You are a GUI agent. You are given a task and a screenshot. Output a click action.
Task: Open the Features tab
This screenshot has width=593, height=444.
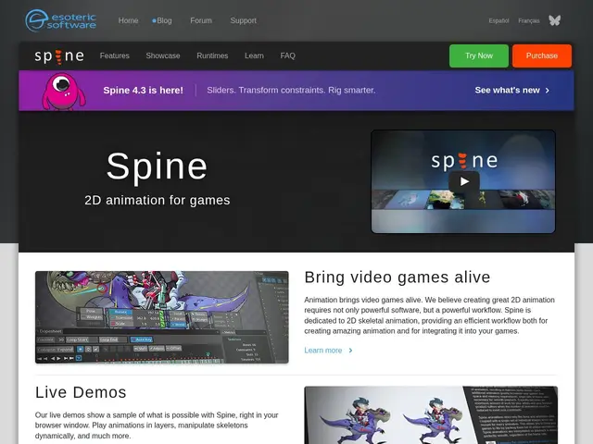115,55
